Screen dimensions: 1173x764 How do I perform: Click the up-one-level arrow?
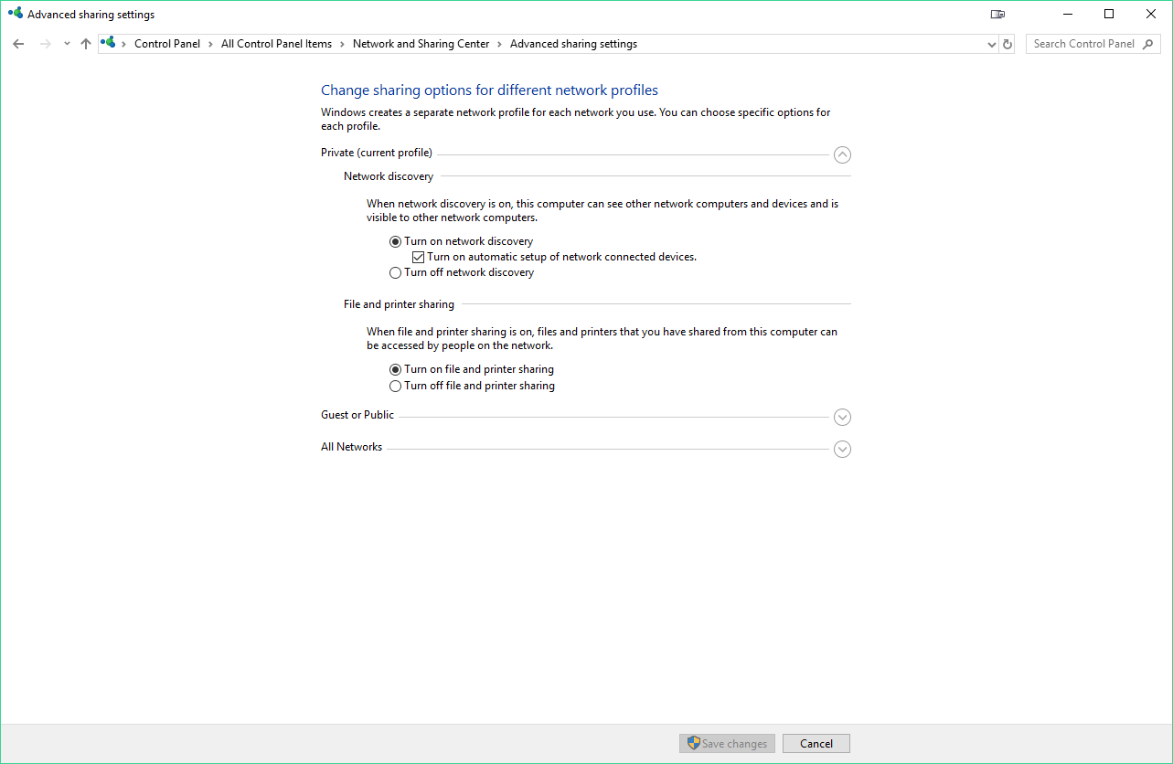click(86, 44)
